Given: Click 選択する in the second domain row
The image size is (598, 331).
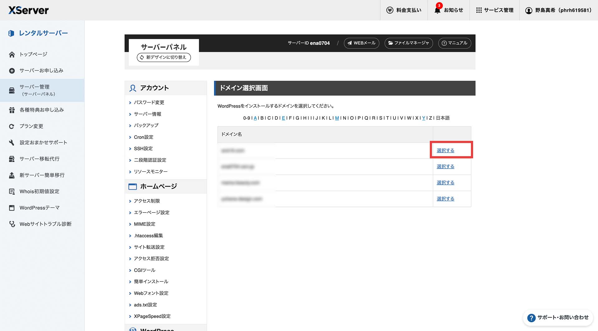Looking at the screenshot, I should coord(445,167).
